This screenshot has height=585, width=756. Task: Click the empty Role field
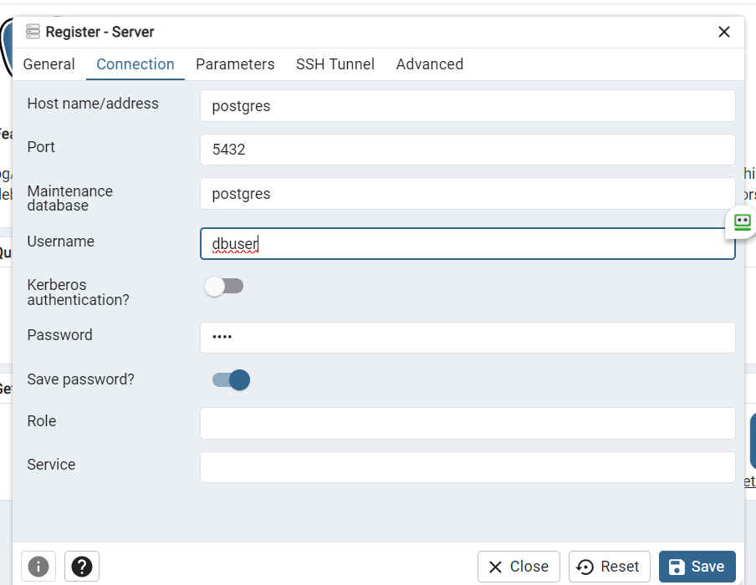click(467, 423)
